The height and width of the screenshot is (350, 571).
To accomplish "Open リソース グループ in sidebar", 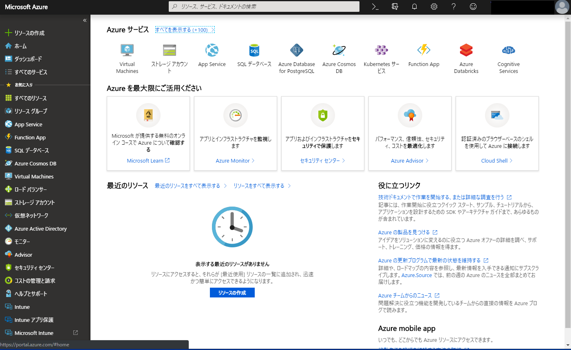I will (45, 111).
